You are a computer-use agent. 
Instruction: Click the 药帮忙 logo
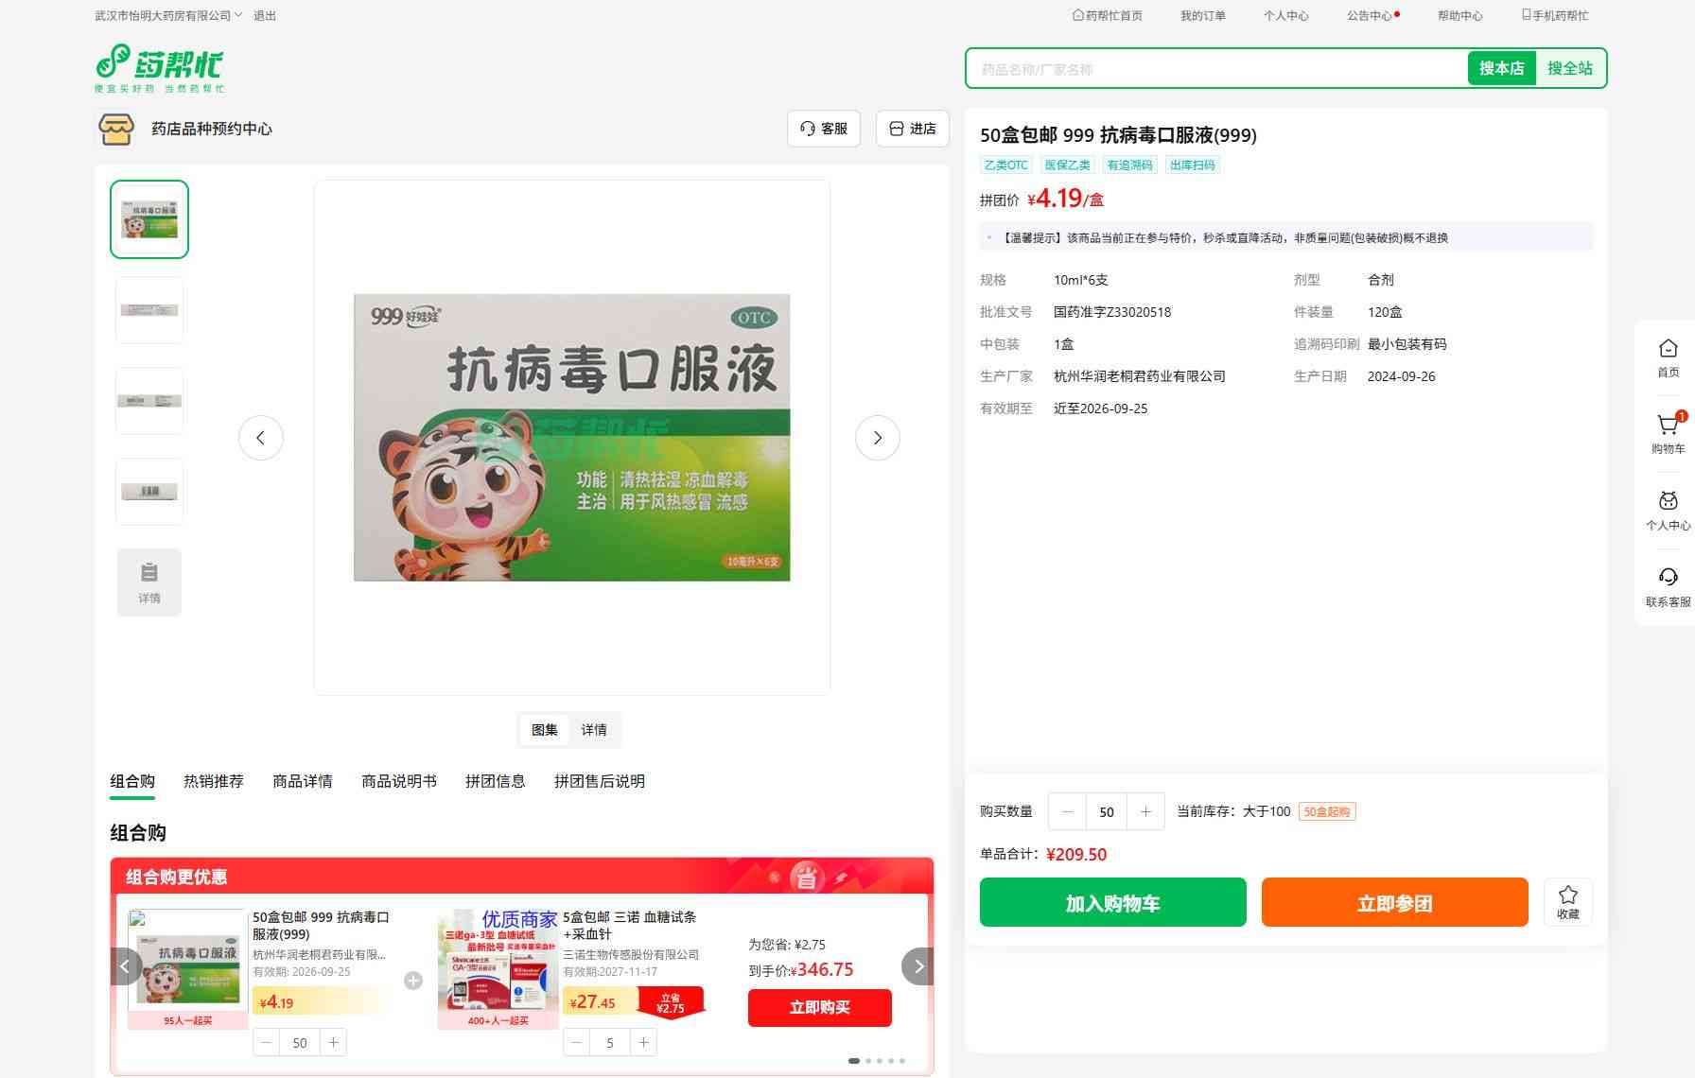[x=159, y=68]
